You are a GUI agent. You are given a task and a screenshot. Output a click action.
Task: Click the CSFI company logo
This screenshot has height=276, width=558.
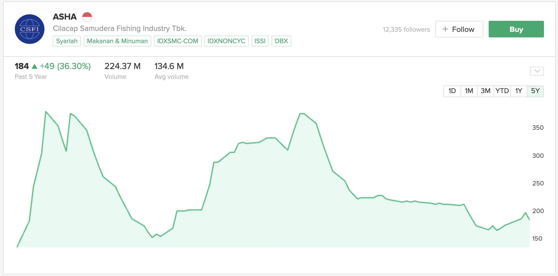pos(30,29)
